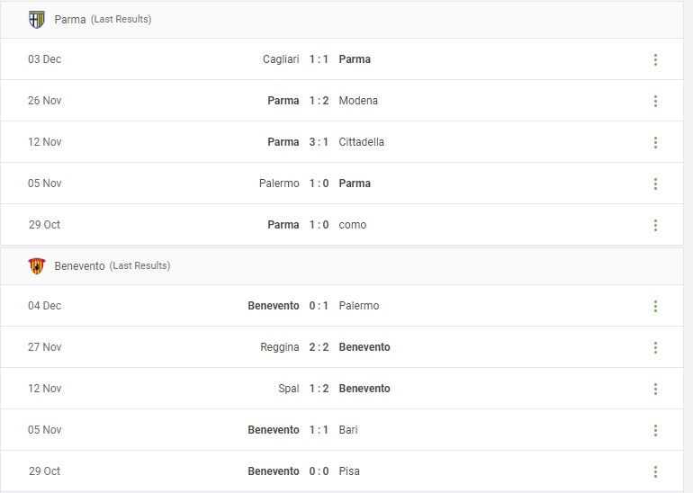The height and width of the screenshot is (493, 693).
Task: Open more options for Benevento vs Bari
Action: 655,430
